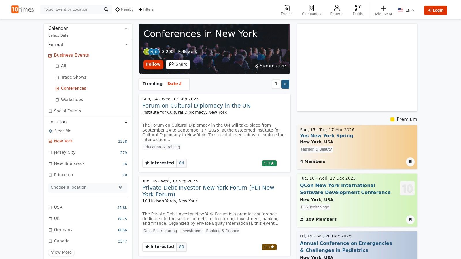This screenshot has width=461, height=259.
Task: Open the Experts icon in header
Action: point(337,8)
